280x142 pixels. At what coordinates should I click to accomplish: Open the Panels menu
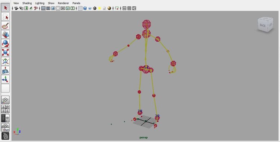tap(76, 3)
